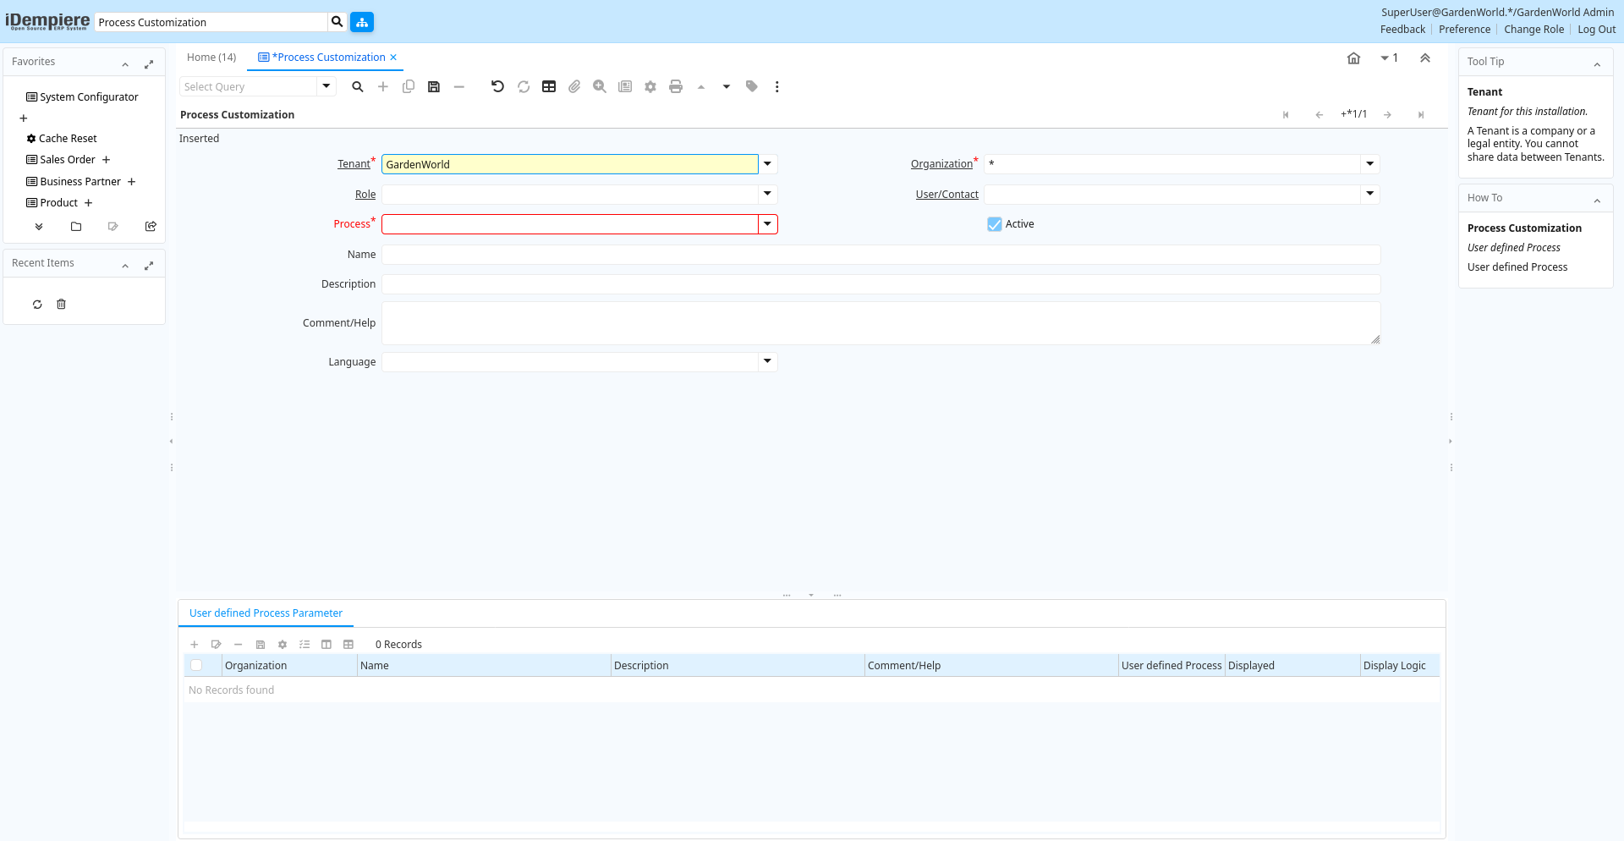
Task: Click into the Name input field
Action: click(x=881, y=255)
